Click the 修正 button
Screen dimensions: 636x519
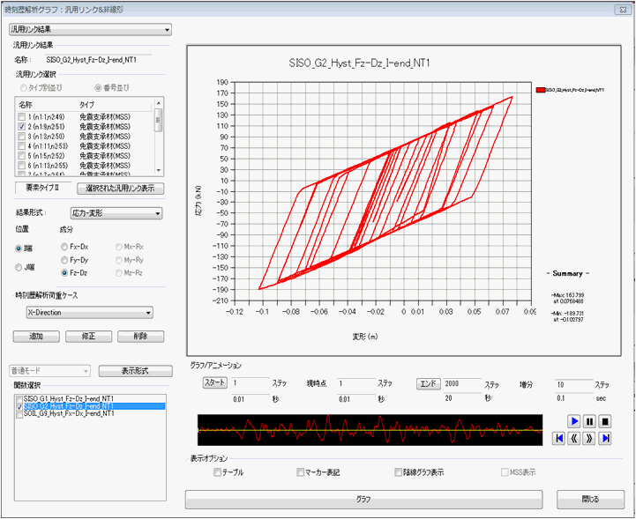[88, 337]
